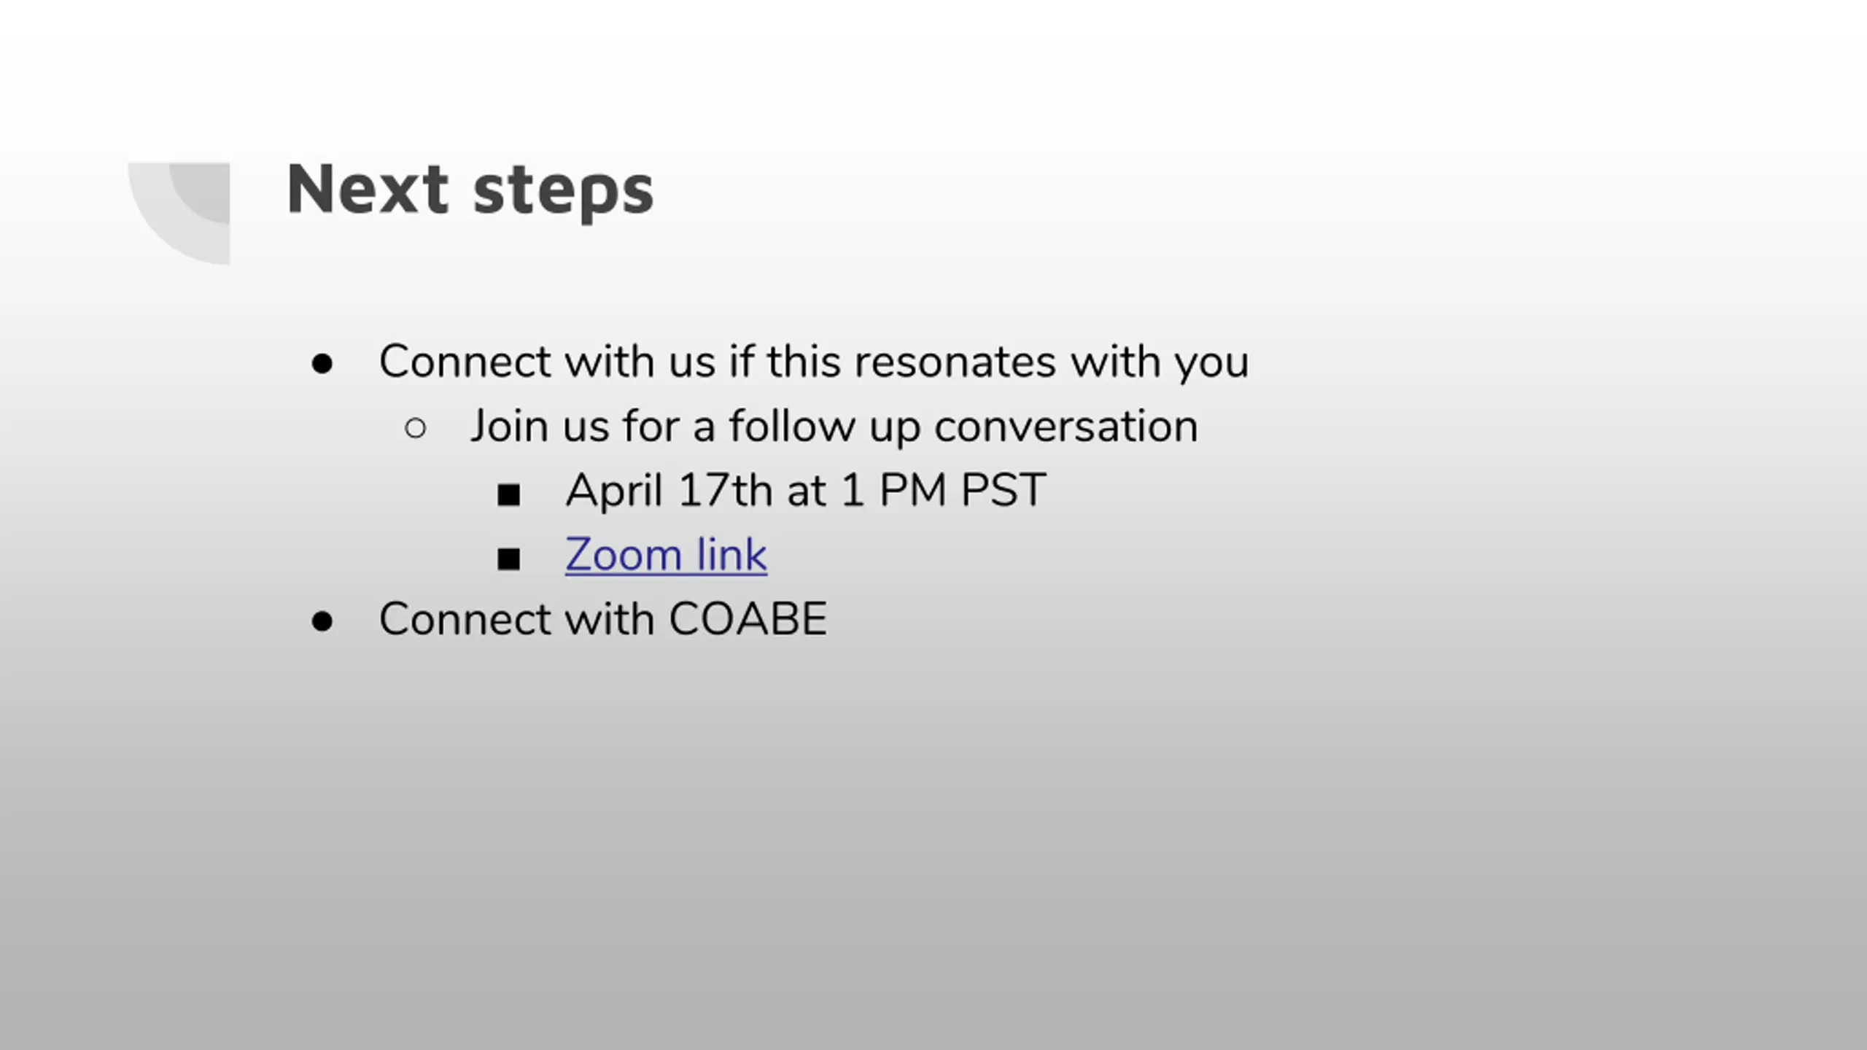Click the Next steps slide title
Viewport: 1867px width, 1050px height.
click(470, 190)
